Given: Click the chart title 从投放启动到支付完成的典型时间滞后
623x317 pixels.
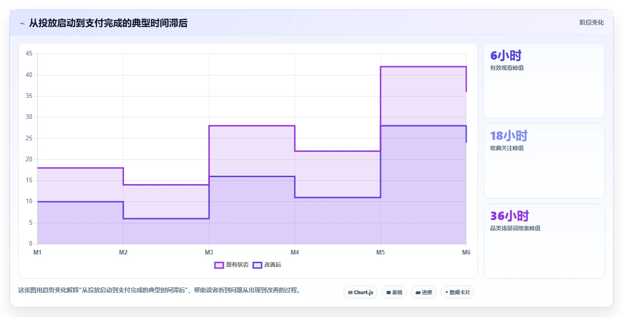Looking at the screenshot, I should click(x=108, y=23).
